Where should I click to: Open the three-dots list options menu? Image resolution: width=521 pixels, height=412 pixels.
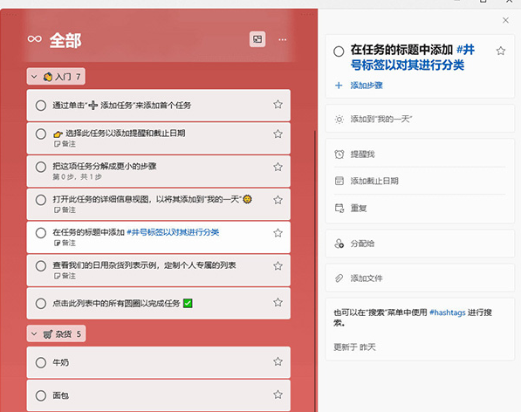click(x=283, y=40)
